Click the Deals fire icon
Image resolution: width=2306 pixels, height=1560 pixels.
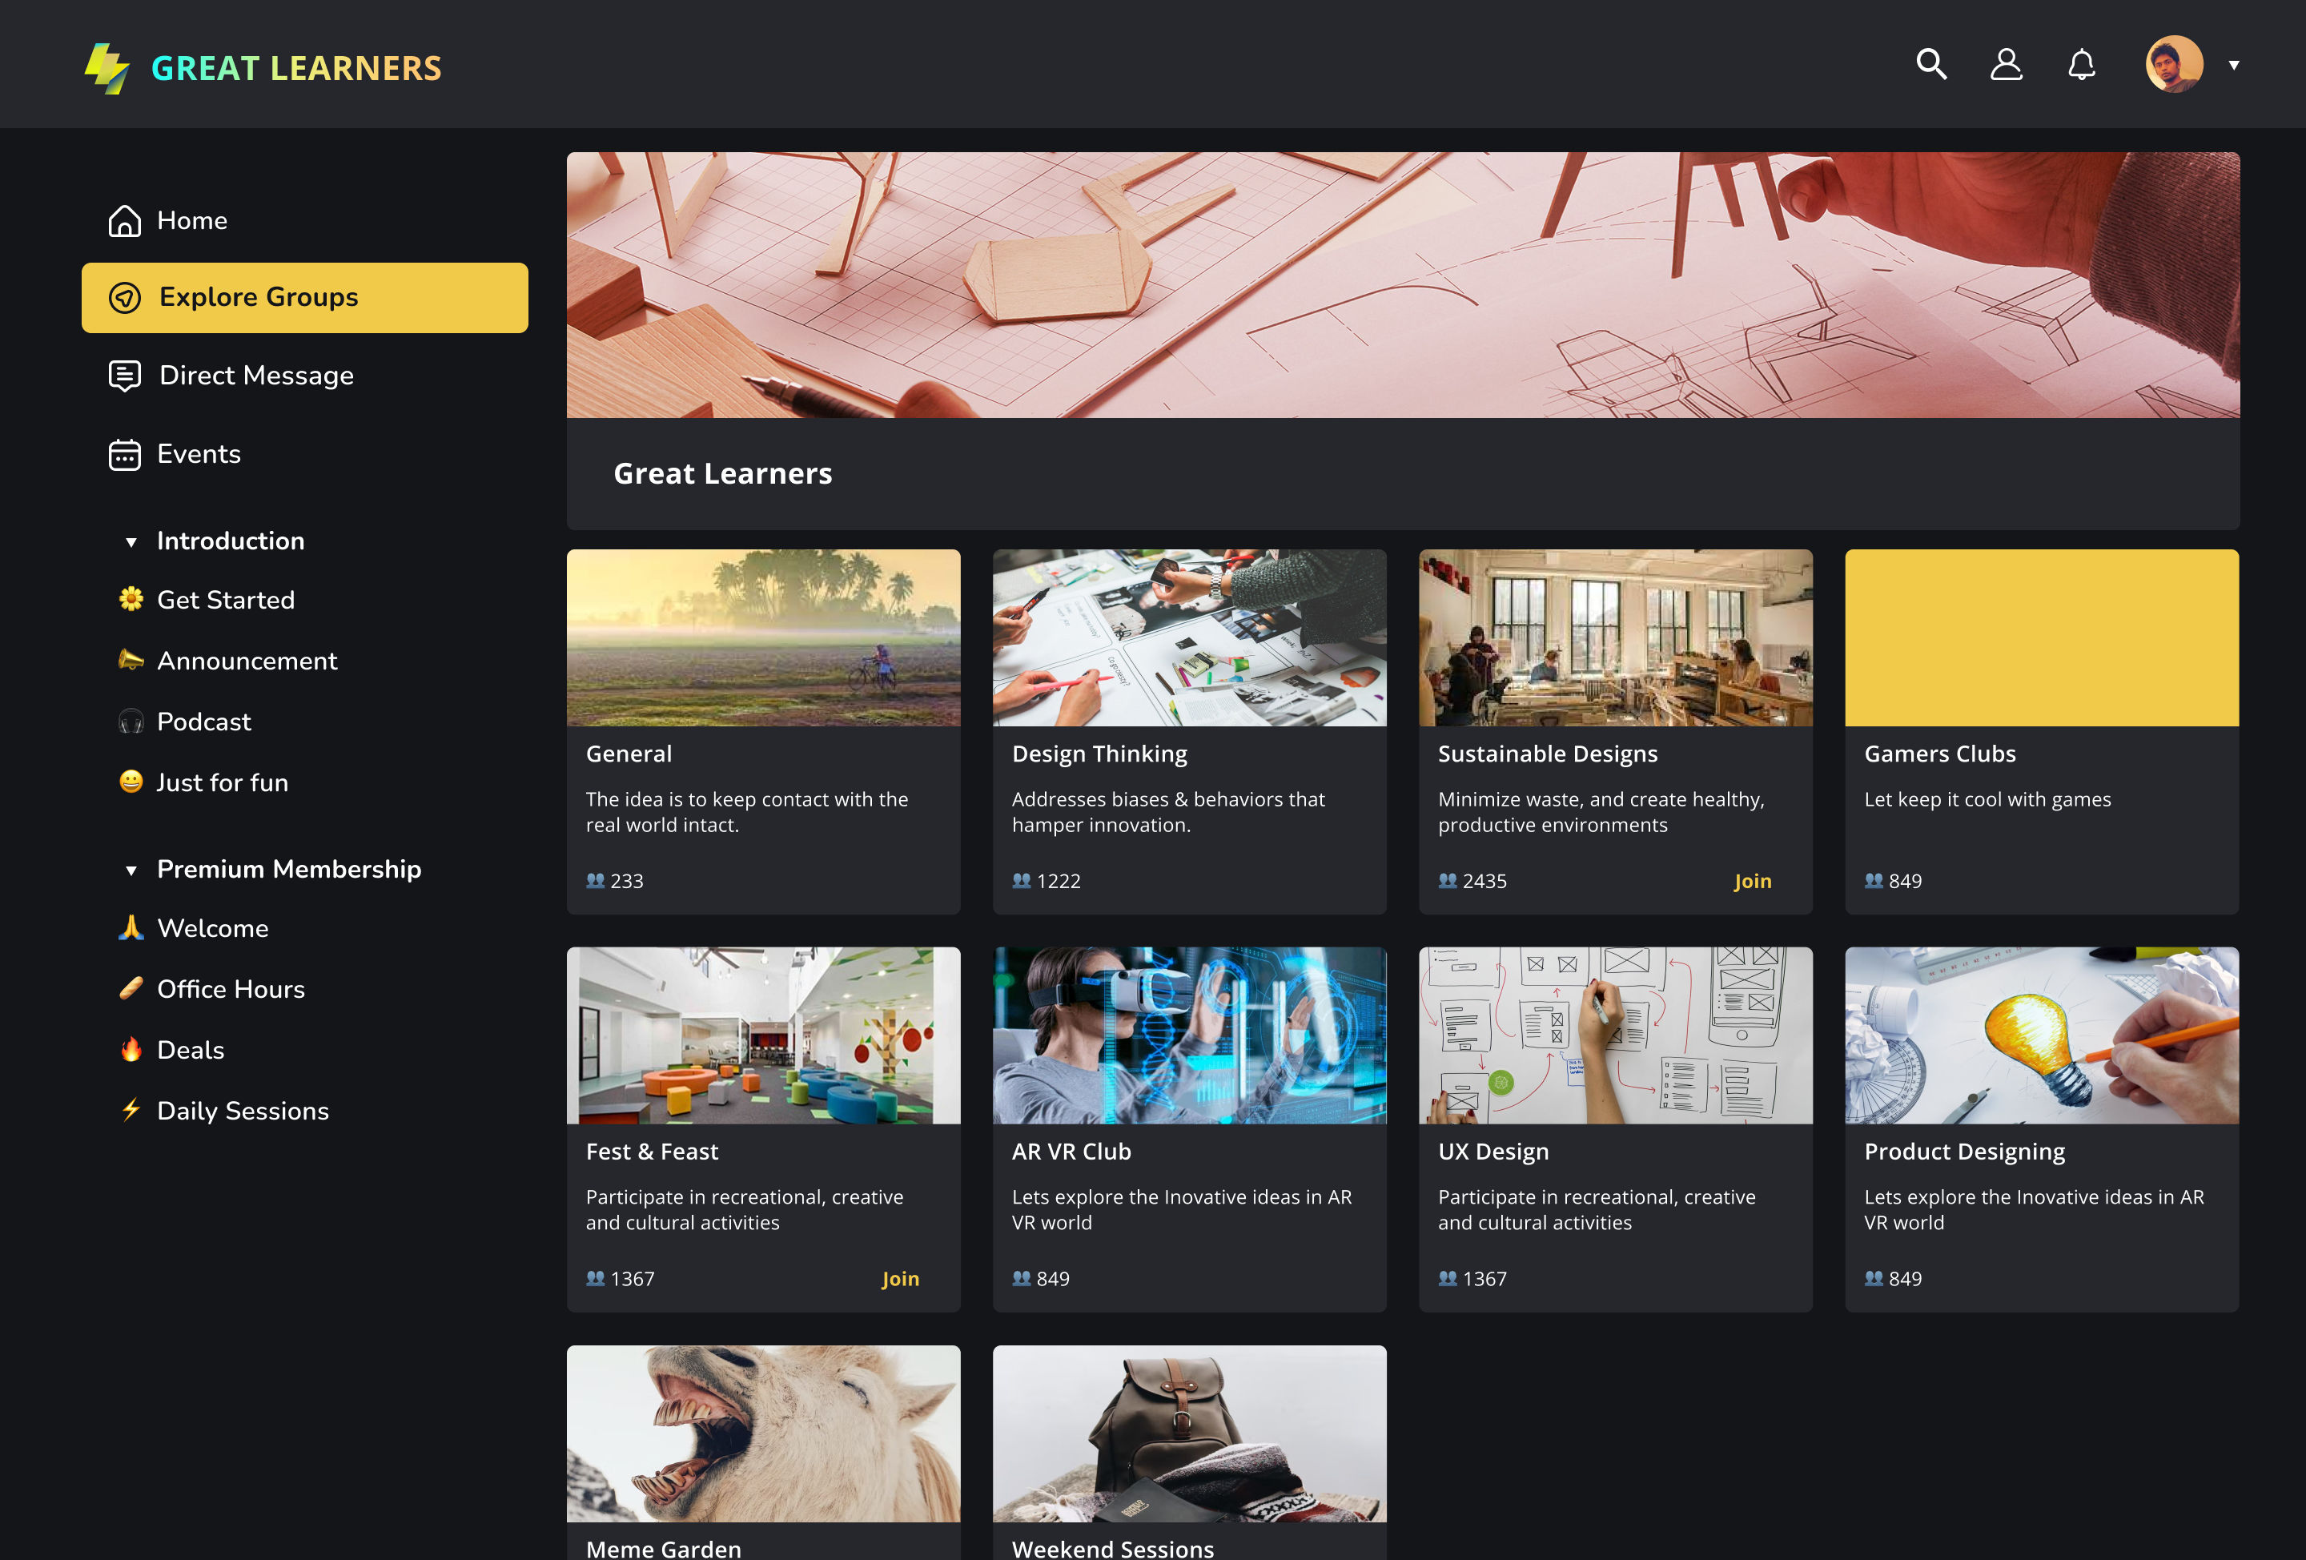pyautogui.click(x=131, y=1050)
